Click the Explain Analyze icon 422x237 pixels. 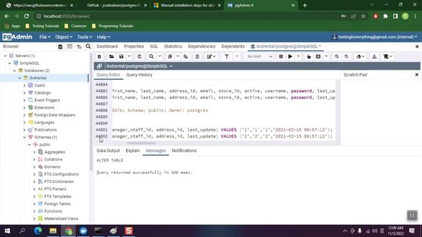click(x=318, y=57)
